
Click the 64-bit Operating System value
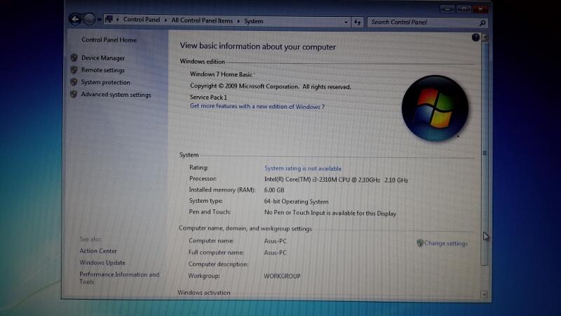click(296, 202)
